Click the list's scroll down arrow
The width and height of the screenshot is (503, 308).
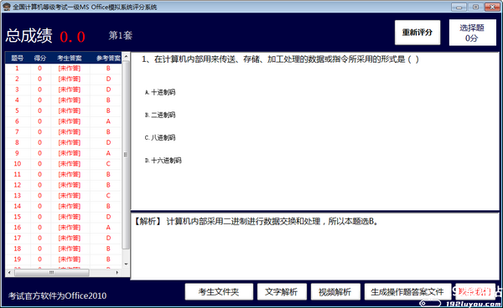(x=126, y=264)
